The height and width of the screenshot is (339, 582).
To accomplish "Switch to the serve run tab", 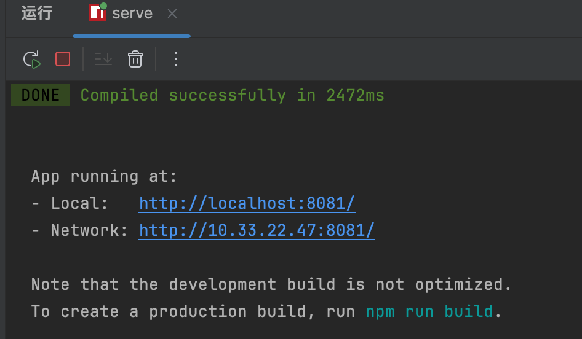I will tap(132, 14).
